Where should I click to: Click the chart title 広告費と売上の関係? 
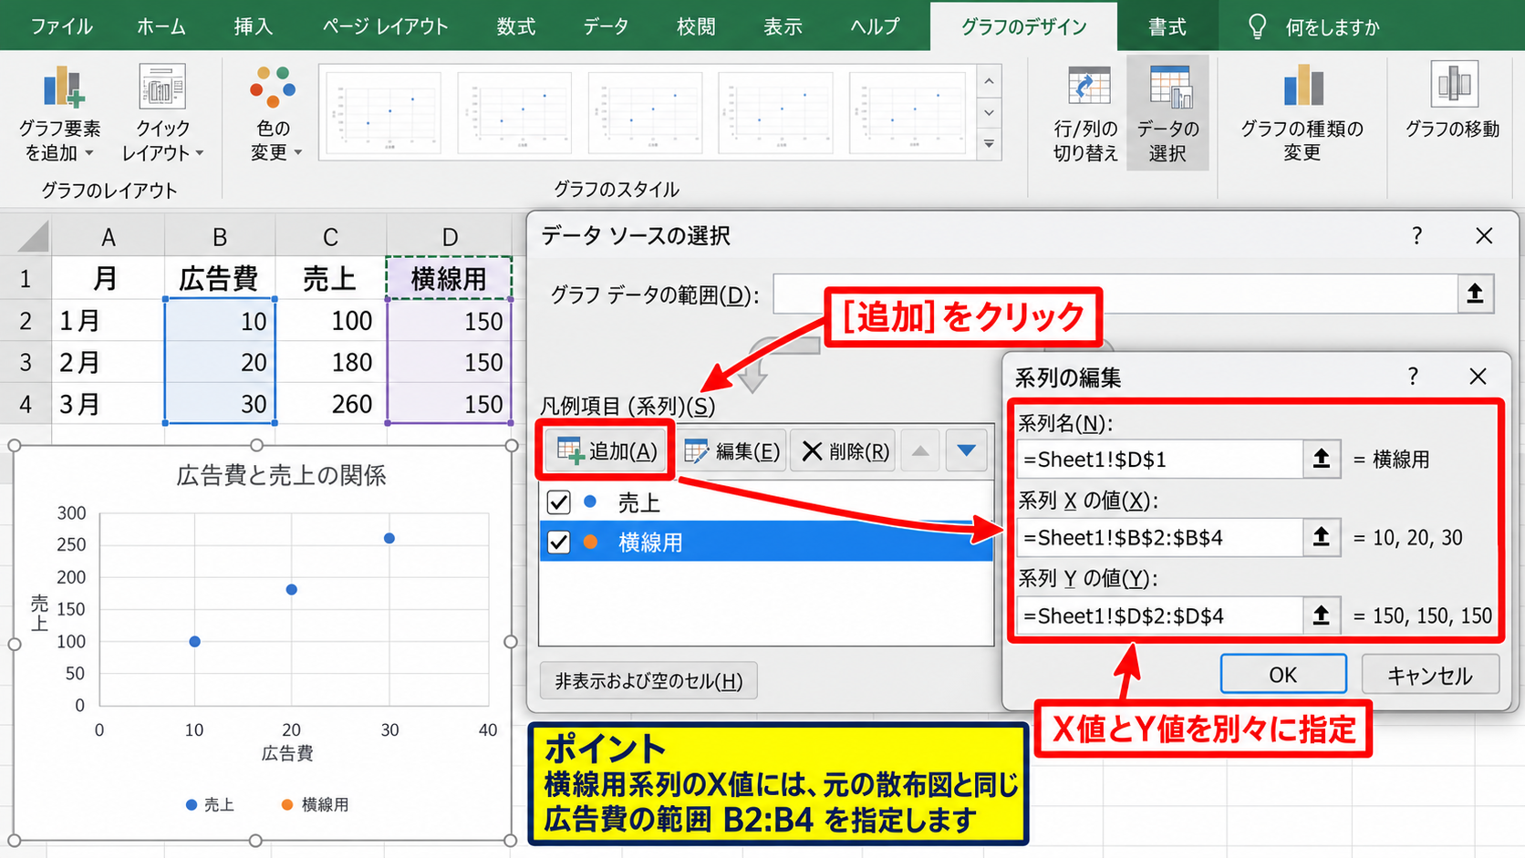point(281,475)
